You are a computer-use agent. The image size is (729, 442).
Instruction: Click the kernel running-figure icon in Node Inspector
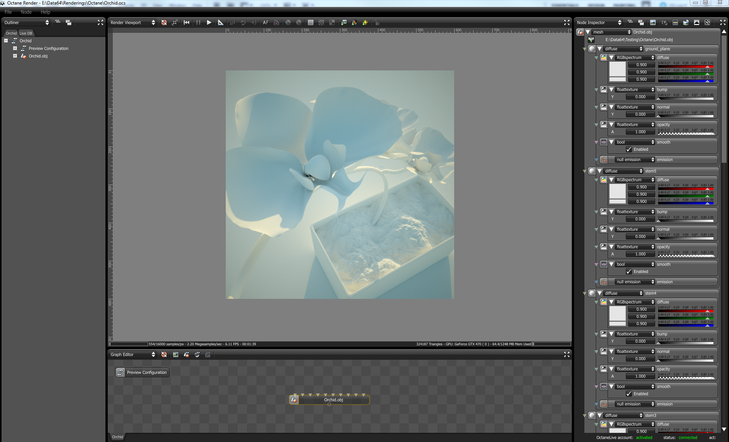(707, 22)
